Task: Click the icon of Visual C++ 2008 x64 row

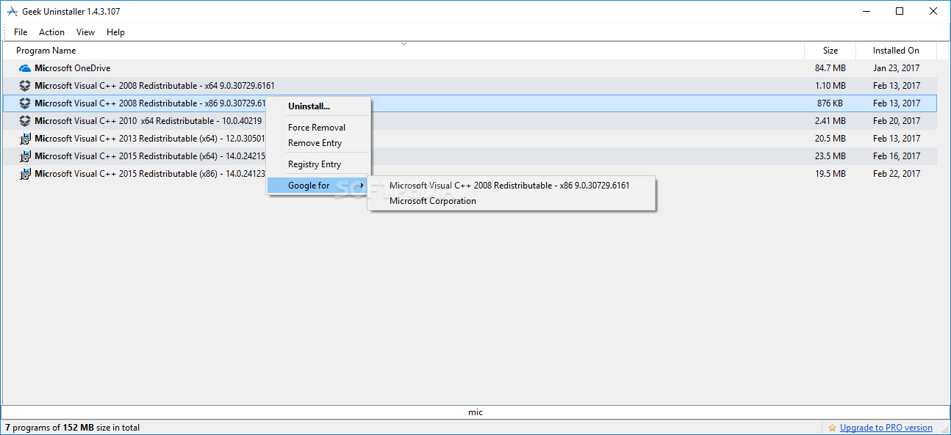Action: click(25, 86)
